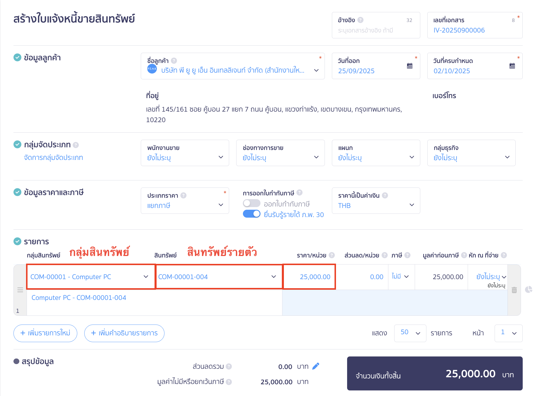535x396 pixels.
Task: Disable the ยื่นรับรู้รายได้ ภ.พ. 30 toggle
Action: click(251, 214)
